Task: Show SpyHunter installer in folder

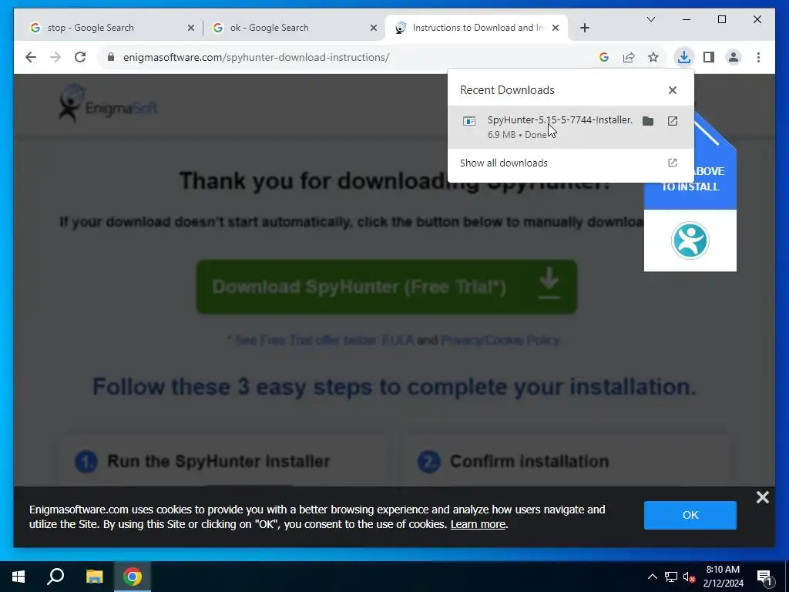Action: click(648, 121)
